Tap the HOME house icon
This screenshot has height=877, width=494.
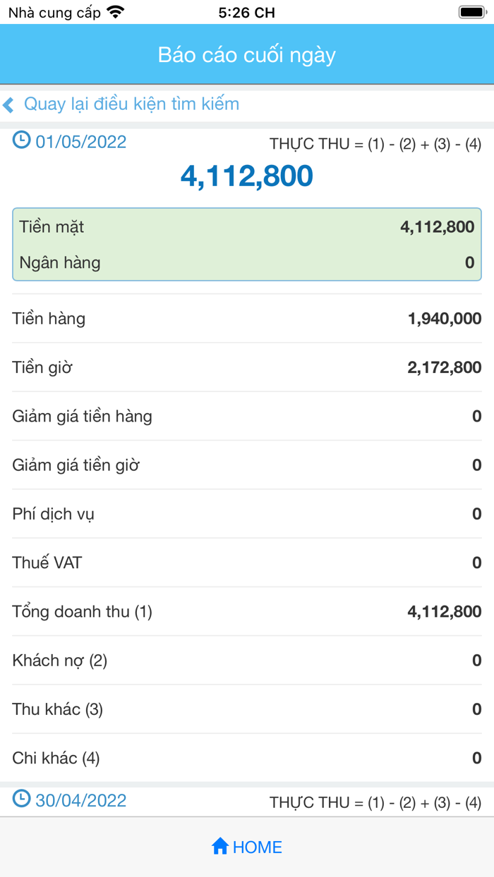tap(220, 846)
